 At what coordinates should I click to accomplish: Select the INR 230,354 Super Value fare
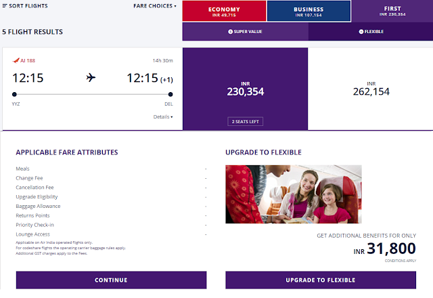point(245,89)
